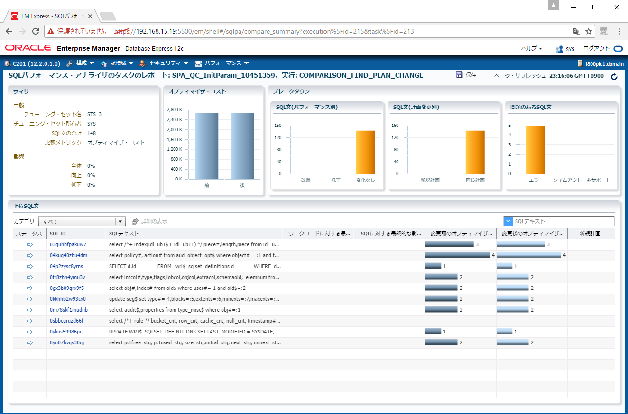The image size is (628, 414).
Task: Click the C201 (12.2.0.1.0) database label
Action: [37, 63]
